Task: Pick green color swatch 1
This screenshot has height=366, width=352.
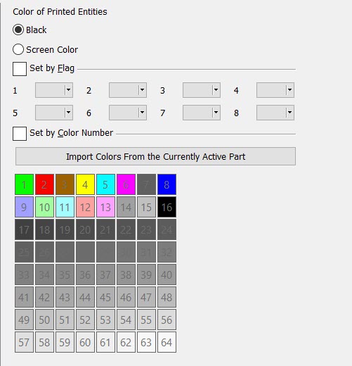Action: pyautogui.click(x=24, y=184)
